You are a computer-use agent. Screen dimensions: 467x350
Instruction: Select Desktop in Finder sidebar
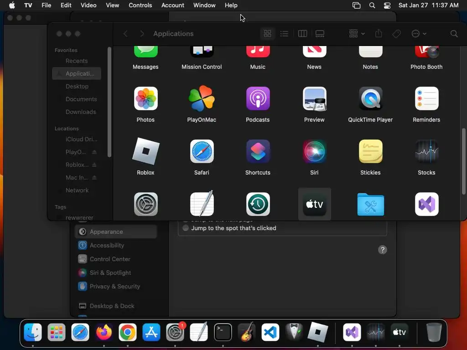coord(77,86)
